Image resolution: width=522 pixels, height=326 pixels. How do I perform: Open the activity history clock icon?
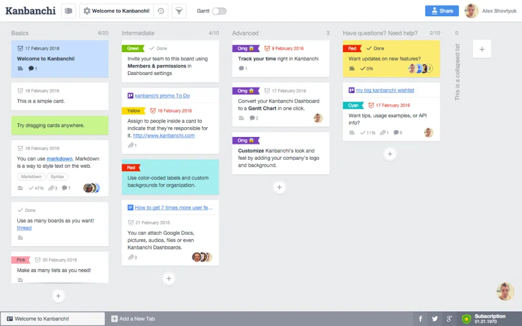(161, 11)
